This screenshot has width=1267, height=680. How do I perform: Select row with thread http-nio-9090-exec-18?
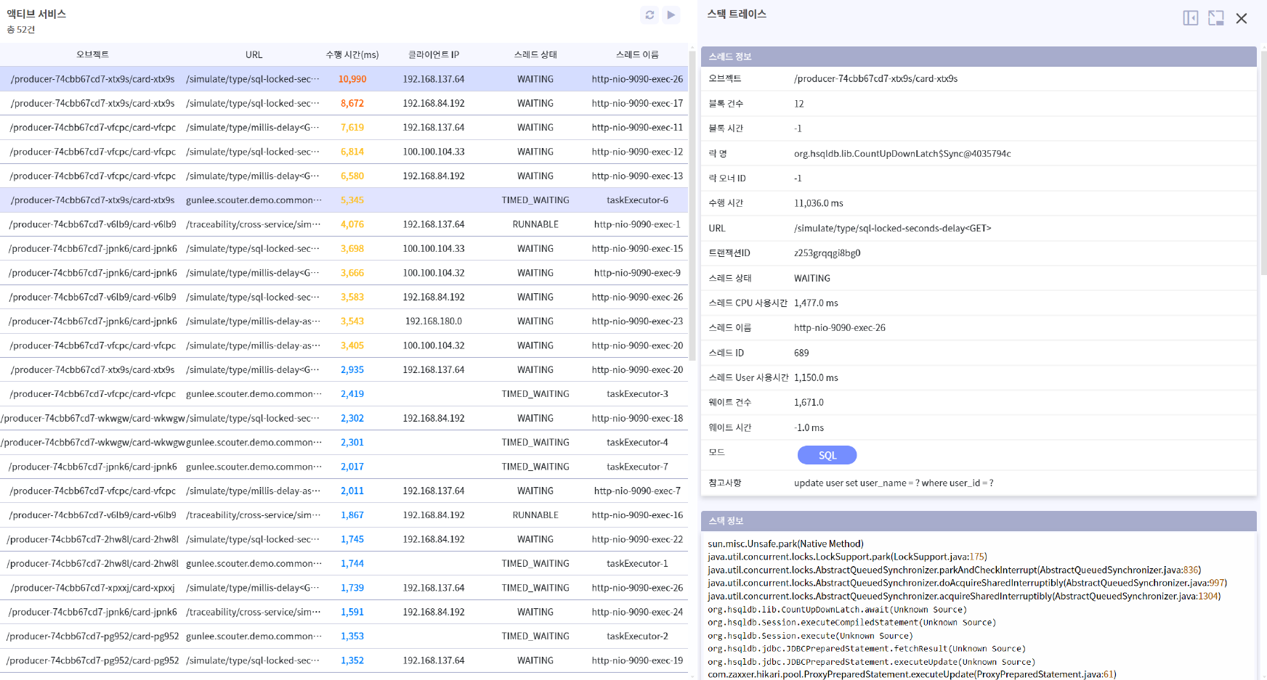(x=344, y=418)
